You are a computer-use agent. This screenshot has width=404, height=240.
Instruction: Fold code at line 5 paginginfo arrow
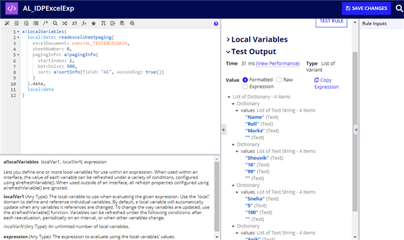click(x=18, y=55)
